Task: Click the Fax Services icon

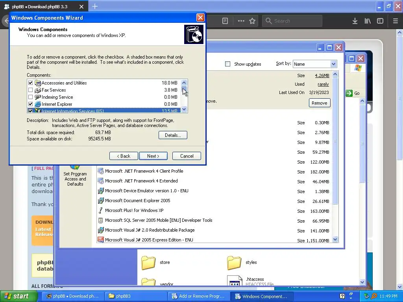Action: [38, 90]
